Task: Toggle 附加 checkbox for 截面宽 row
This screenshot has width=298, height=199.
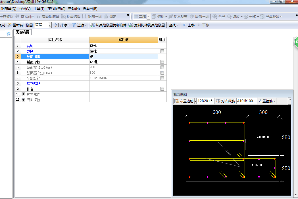Action: pos(162,67)
